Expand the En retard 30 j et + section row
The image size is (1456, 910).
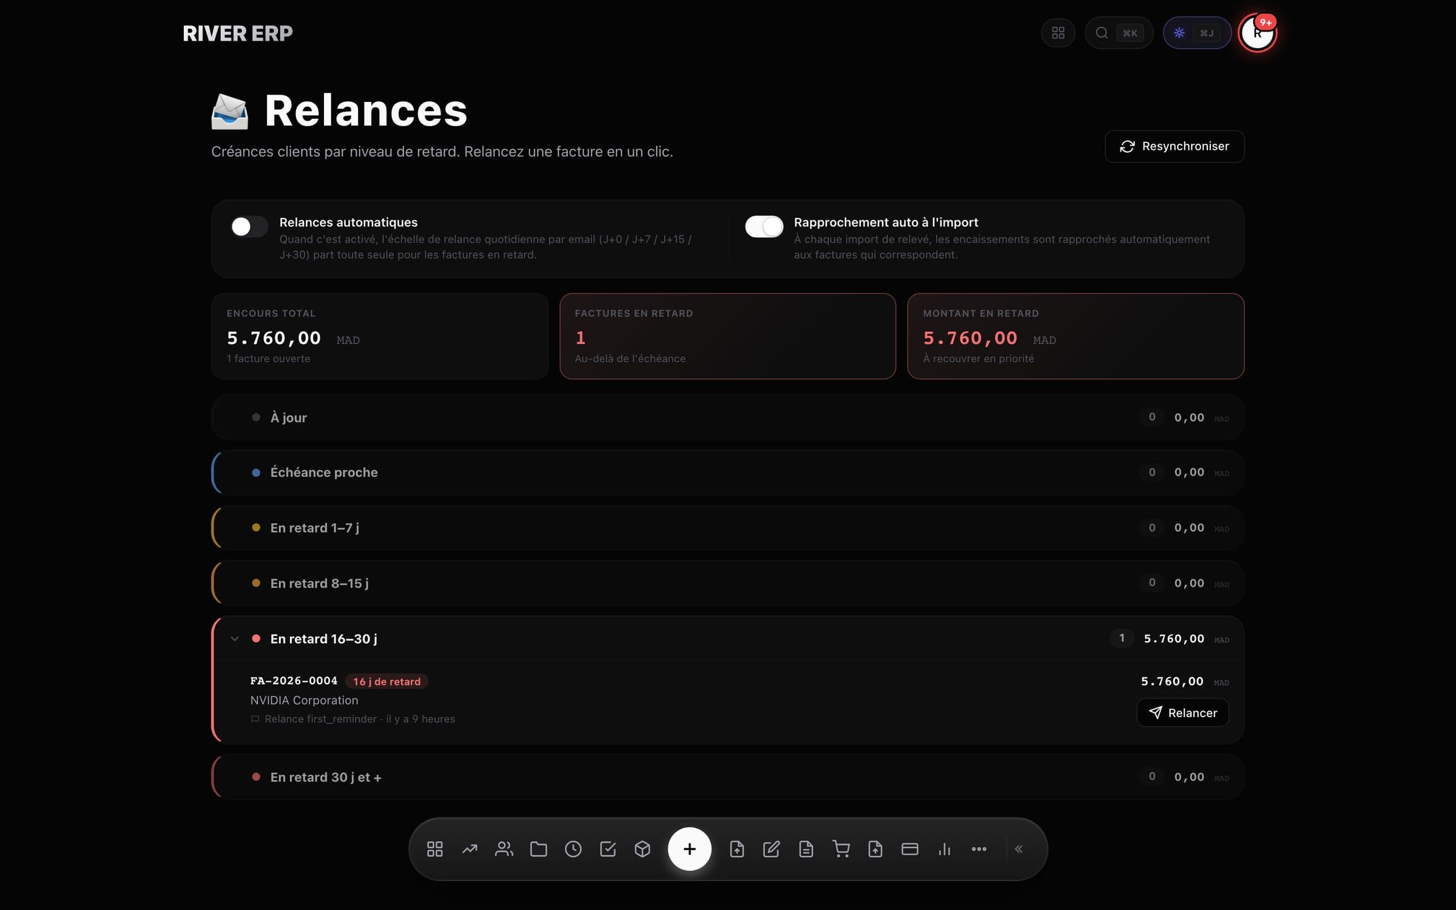click(727, 777)
